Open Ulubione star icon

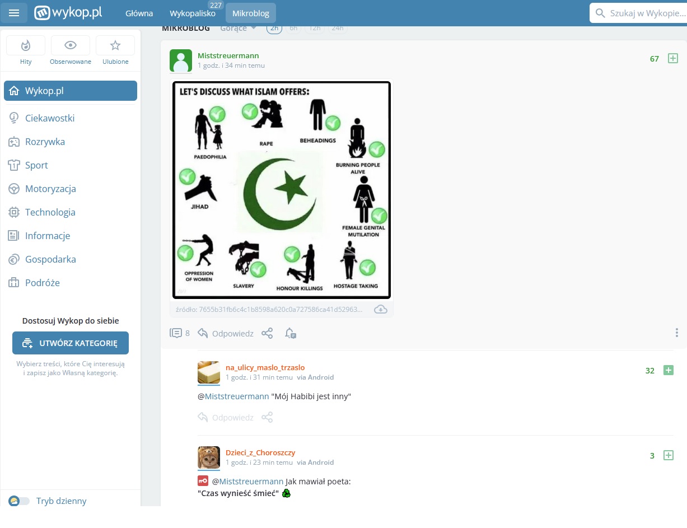click(115, 46)
